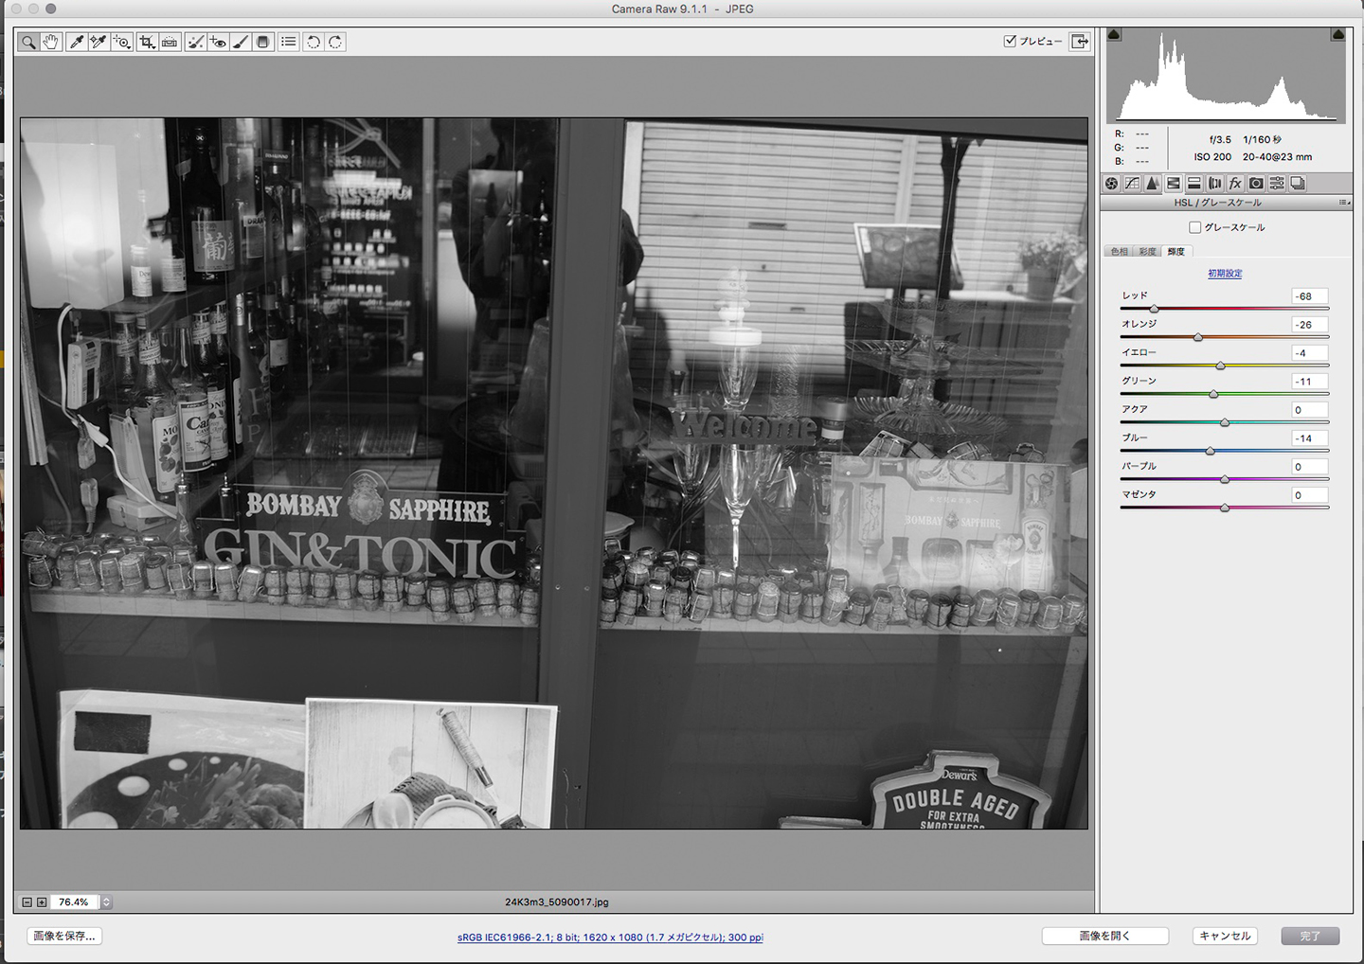Select the White Balance eyedropper tool
This screenshot has width=1364, height=964.
coord(76,42)
